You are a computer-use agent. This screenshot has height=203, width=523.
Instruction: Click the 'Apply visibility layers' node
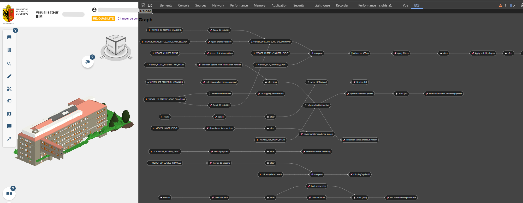click(x=483, y=53)
